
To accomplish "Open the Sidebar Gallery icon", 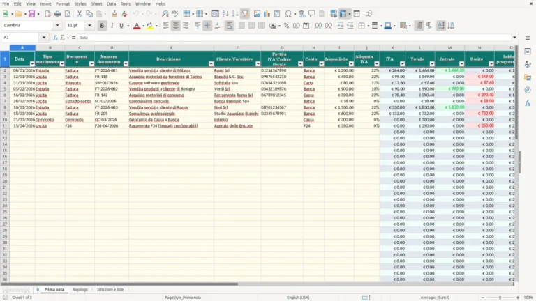I will [x=528, y=77].
